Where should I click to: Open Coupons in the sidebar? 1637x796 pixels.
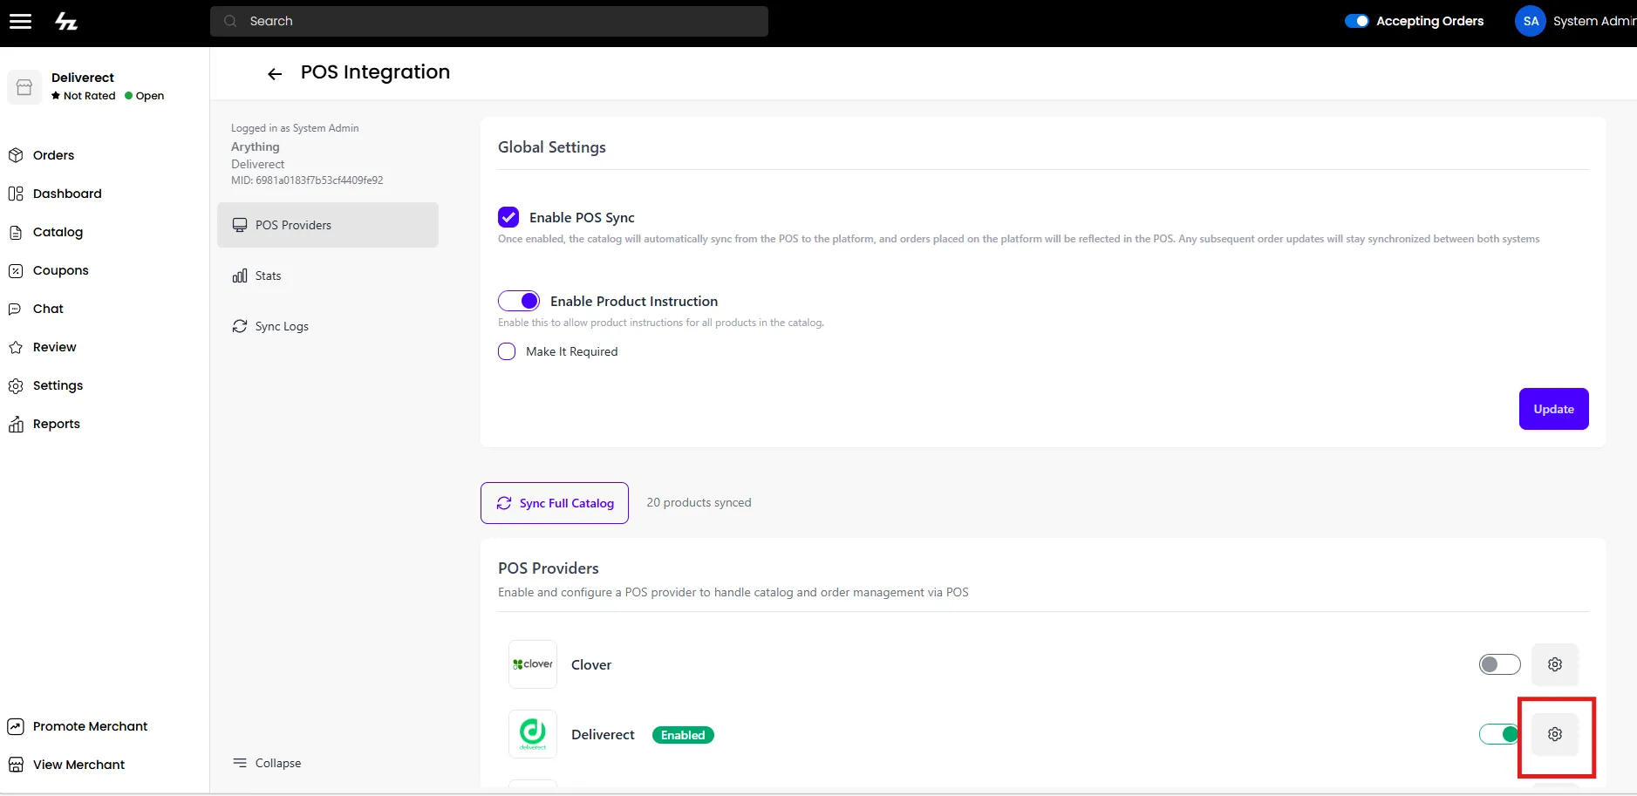[x=49, y=270]
